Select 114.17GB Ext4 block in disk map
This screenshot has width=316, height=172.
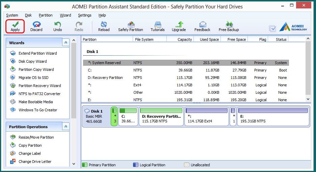[207, 116]
